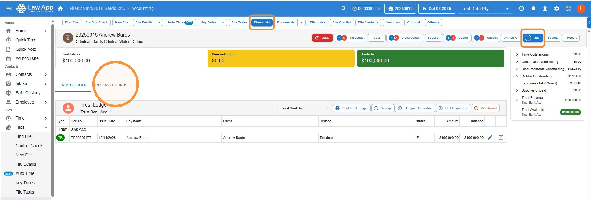Collapse the right side panel arrow

point(589,22)
